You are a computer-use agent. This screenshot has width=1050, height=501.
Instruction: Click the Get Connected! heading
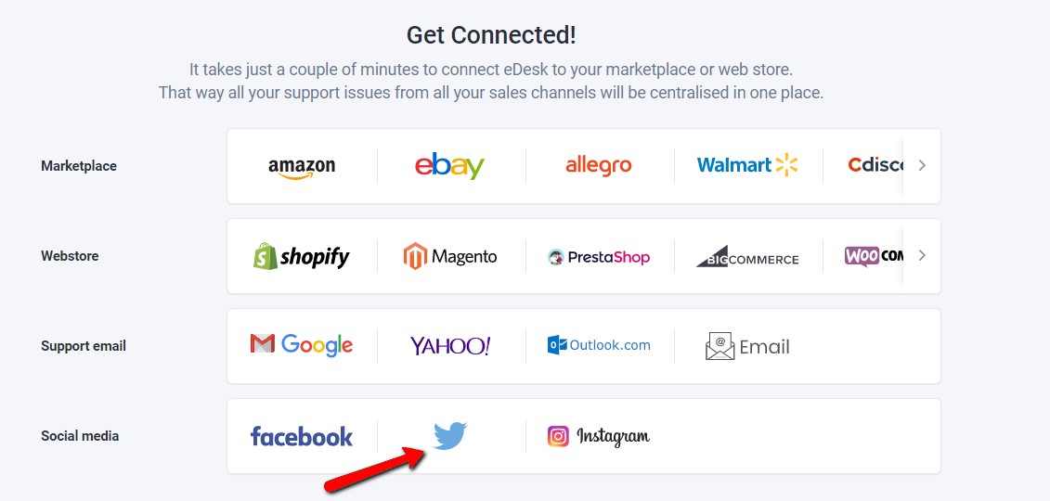[491, 35]
